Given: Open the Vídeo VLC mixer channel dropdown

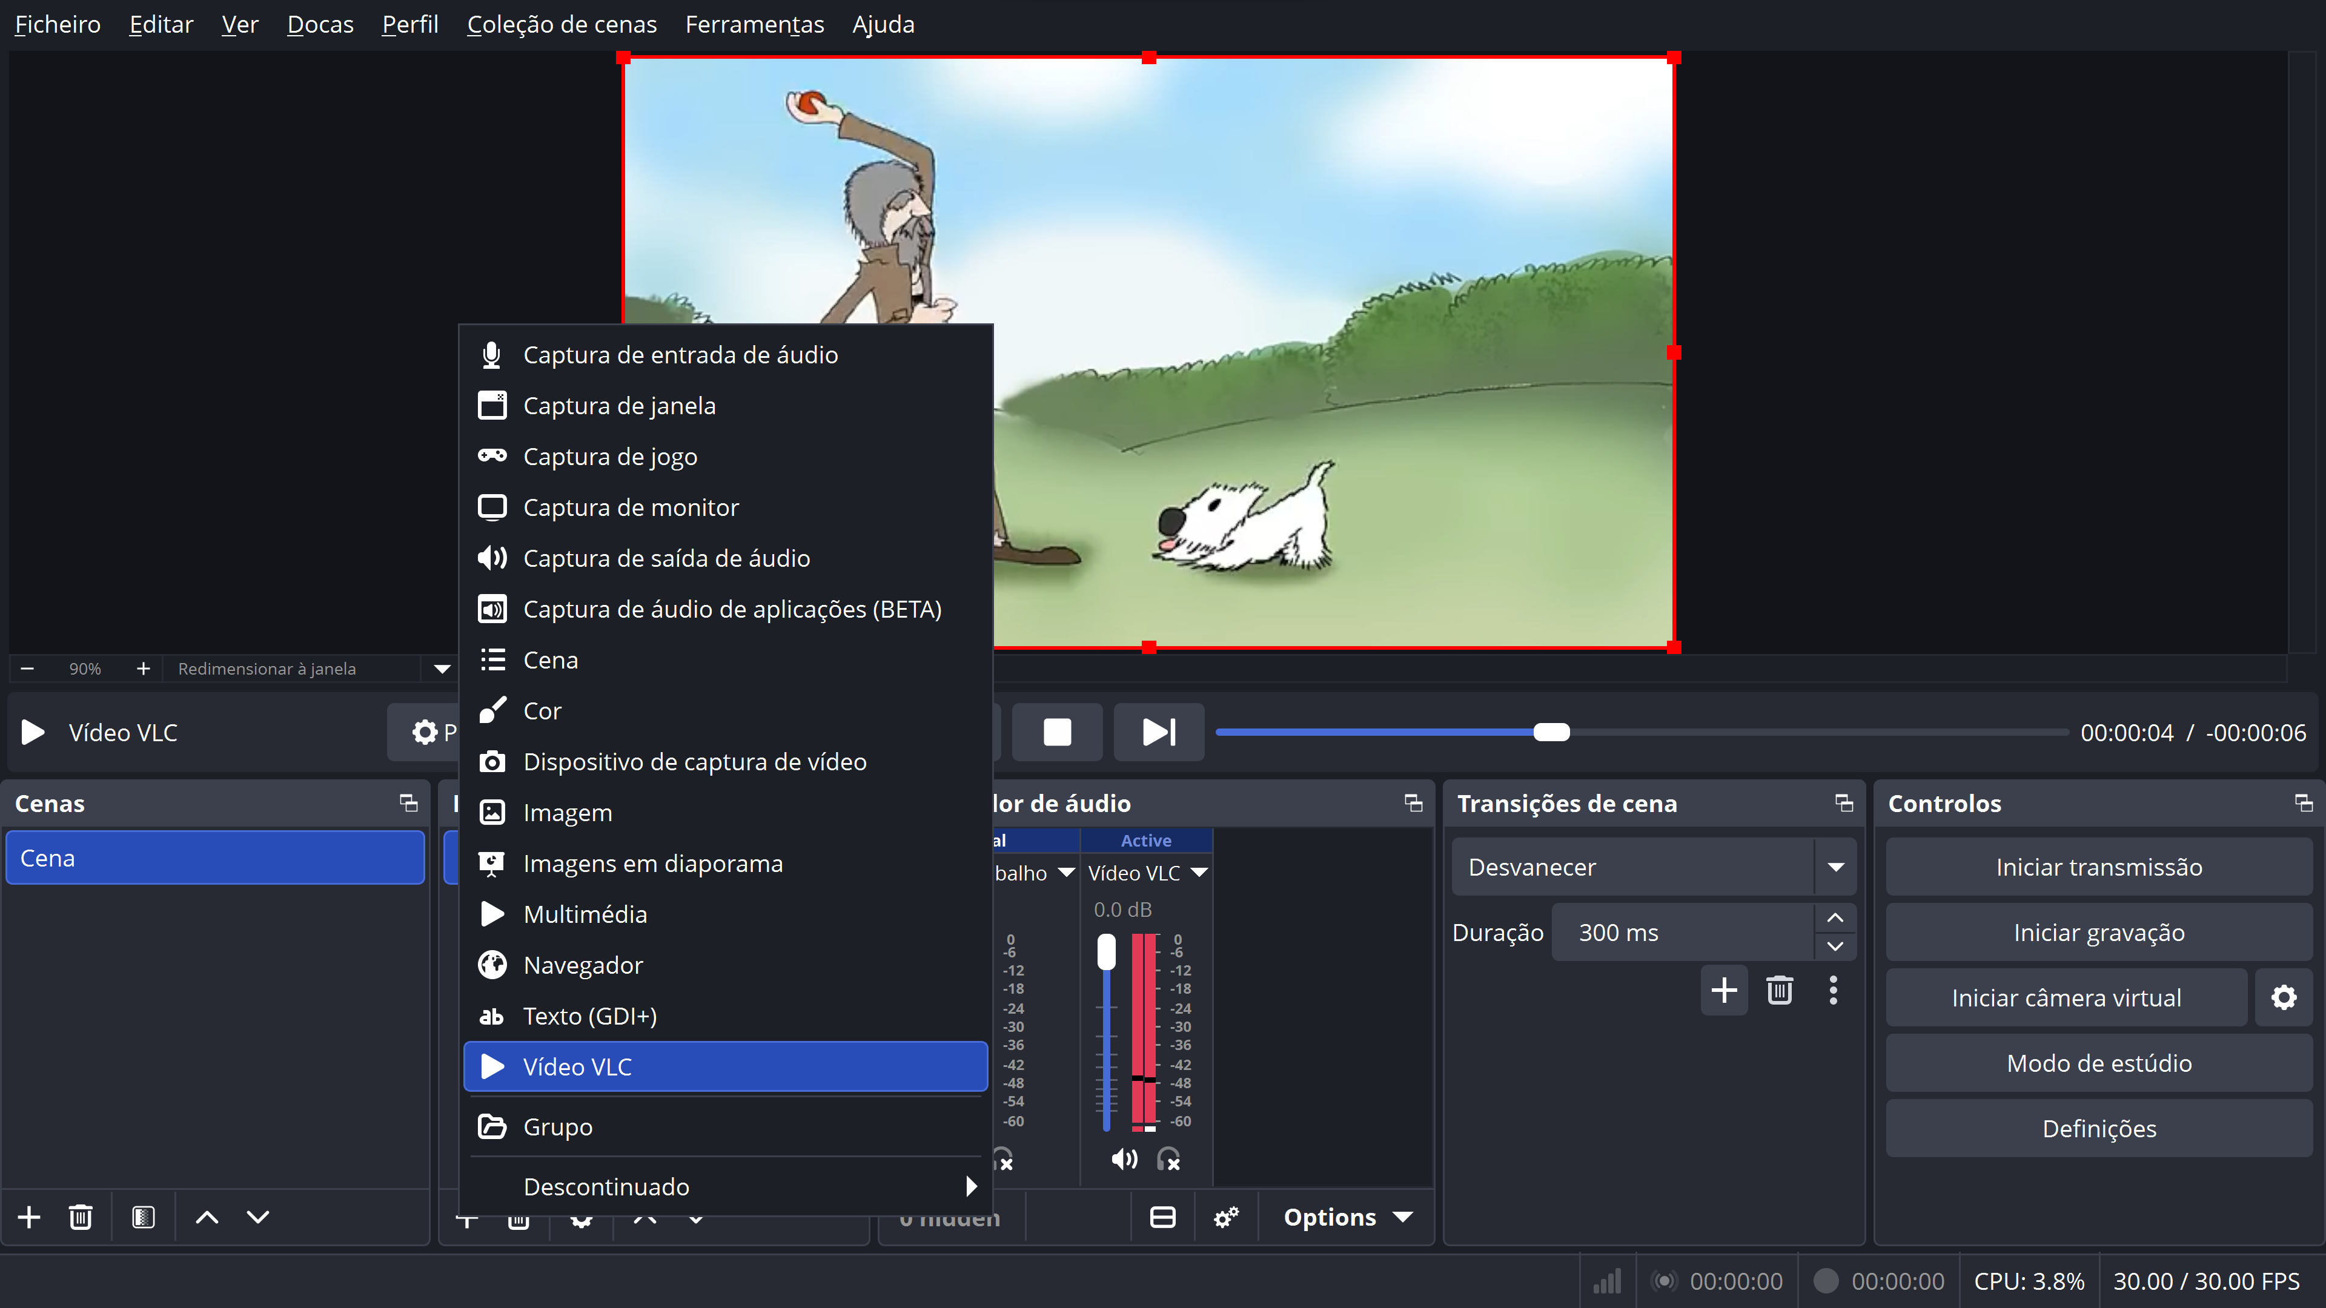Looking at the screenshot, I should click(x=1199, y=873).
